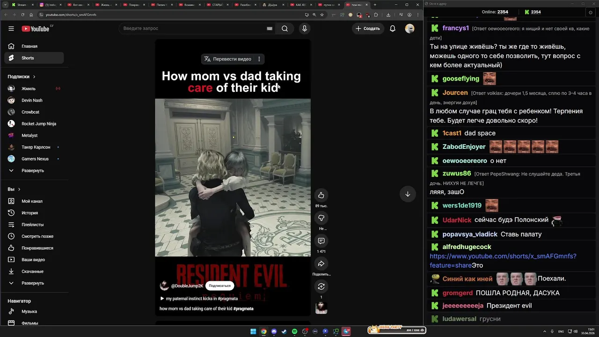The height and width of the screenshot is (337, 599).
Task: Open the Вы section chevron
Action: (19, 190)
